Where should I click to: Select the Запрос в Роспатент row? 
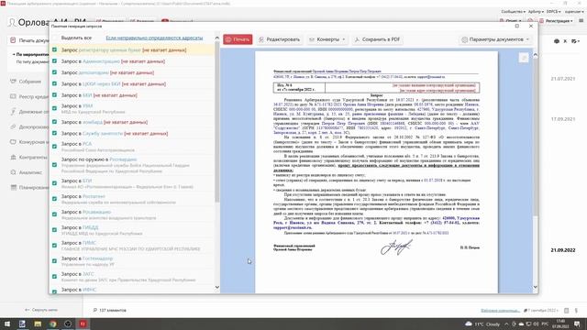132,199
